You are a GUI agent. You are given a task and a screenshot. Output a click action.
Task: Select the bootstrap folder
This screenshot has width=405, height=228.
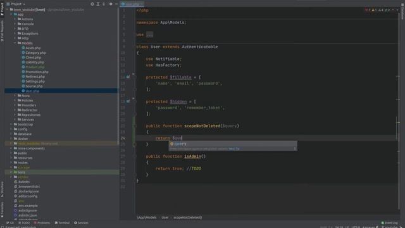[x=23, y=124]
